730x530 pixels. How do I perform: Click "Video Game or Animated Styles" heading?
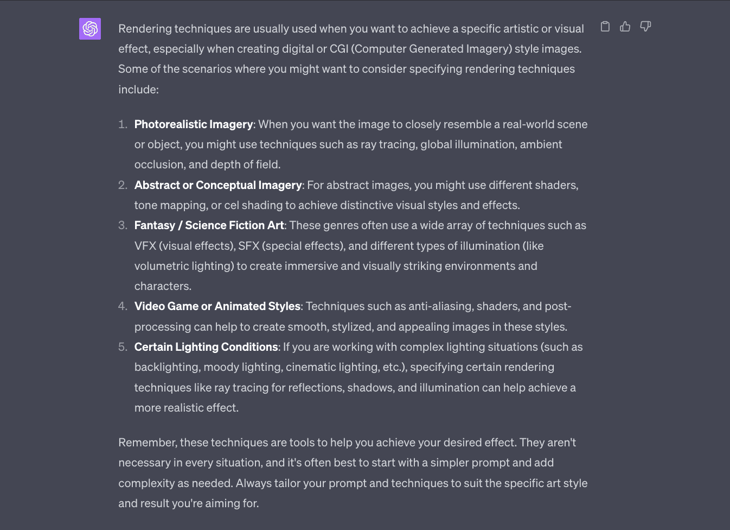217,306
